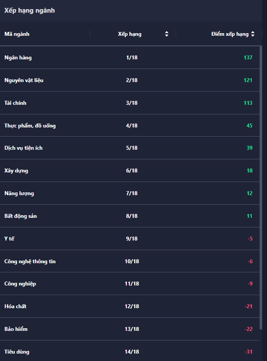Click the Điểm xếp hạng header text

229,34
